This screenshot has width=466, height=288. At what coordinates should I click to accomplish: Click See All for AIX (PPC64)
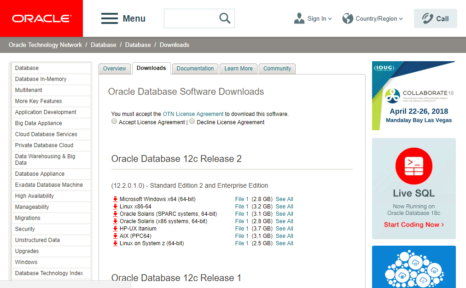click(x=285, y=236)
